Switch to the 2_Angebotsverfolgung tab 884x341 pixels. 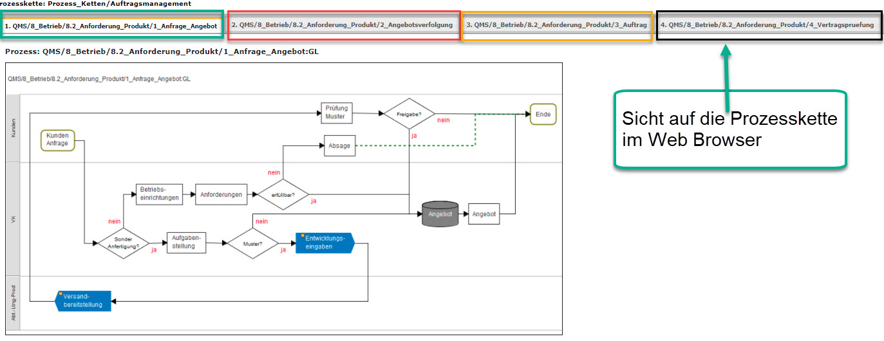coord(344,25)
